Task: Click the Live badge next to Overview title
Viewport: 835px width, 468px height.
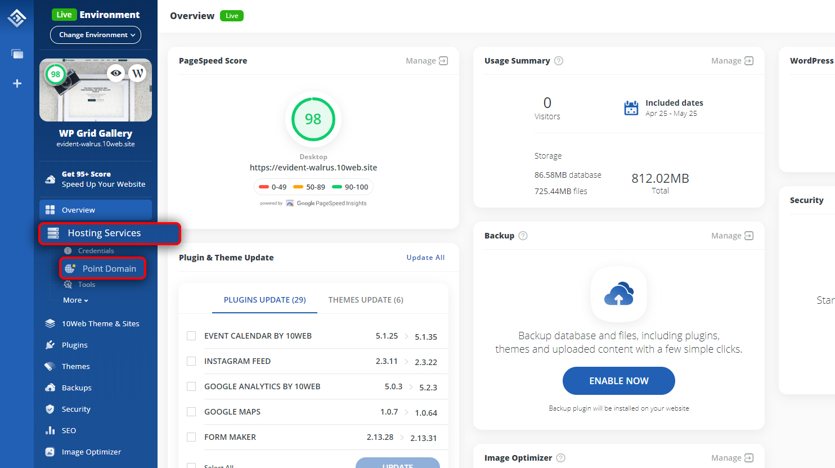Action: (232, 16)
